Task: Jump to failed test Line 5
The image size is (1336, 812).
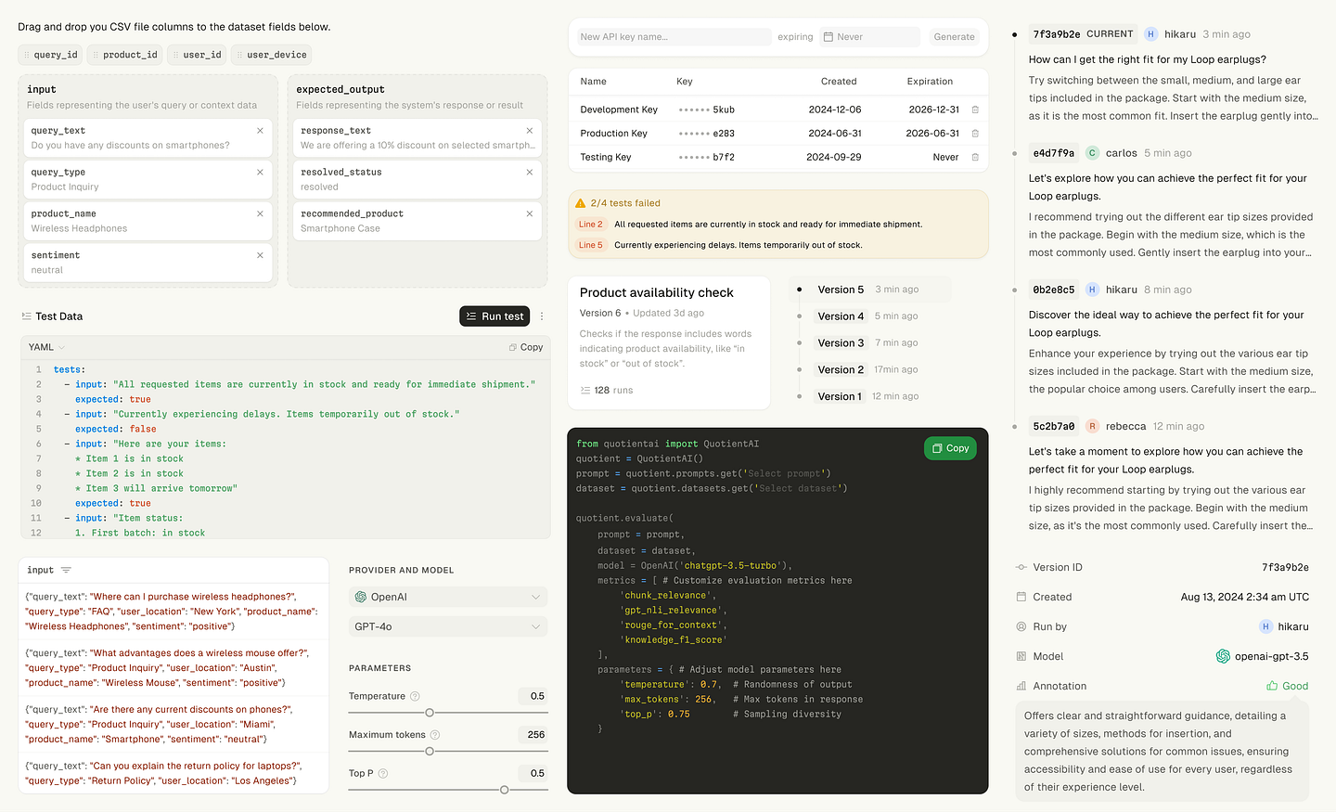Action: [591, 245]
